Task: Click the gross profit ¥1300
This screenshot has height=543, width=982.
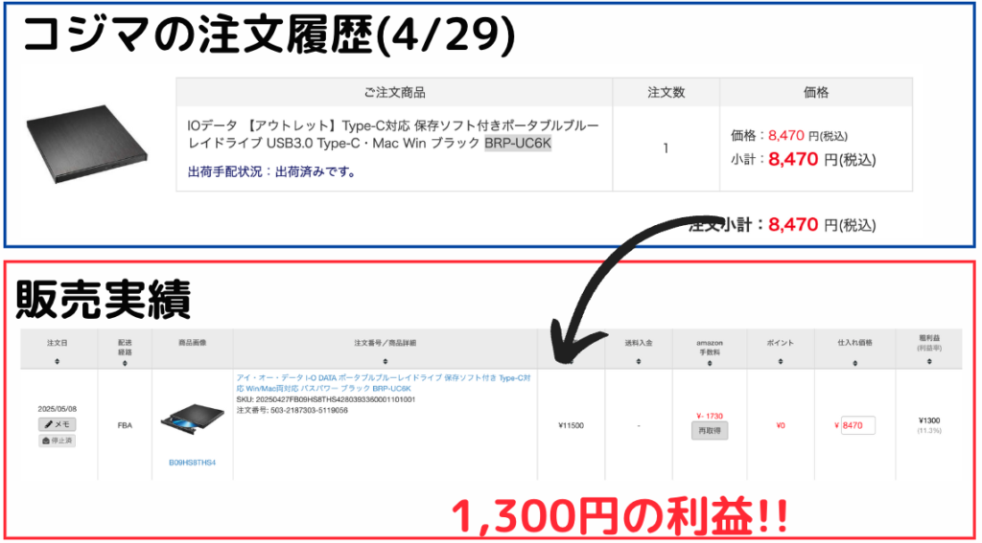Action: [929, 420]
